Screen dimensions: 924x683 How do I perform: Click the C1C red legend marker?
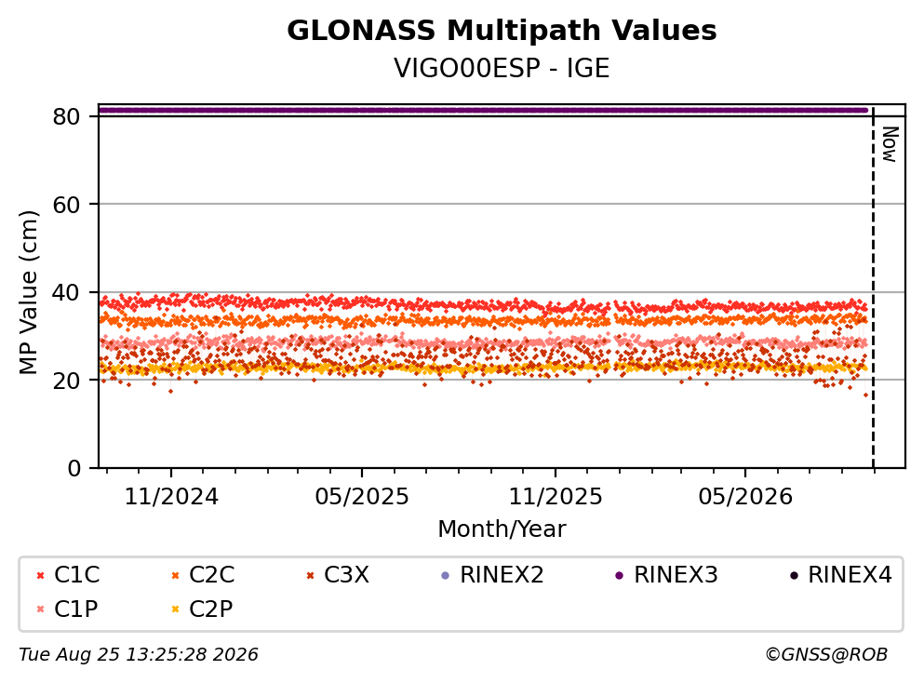click(x=40, y=575)
